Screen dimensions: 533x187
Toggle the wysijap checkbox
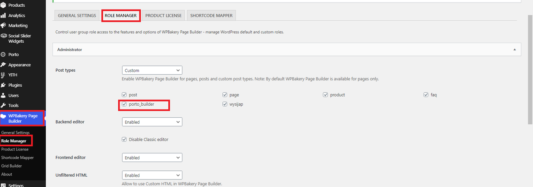(x=225, y=104)
